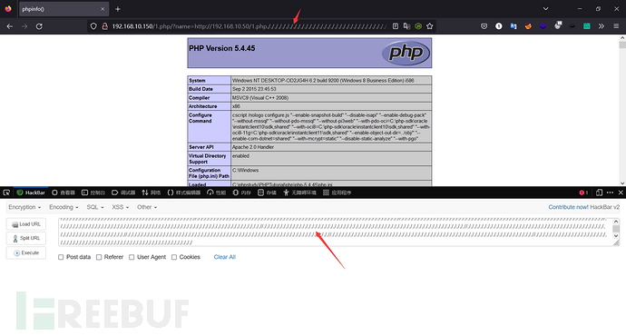626x336 pixels.
Task: Open the blue translator extension icon
Action: 514,26
